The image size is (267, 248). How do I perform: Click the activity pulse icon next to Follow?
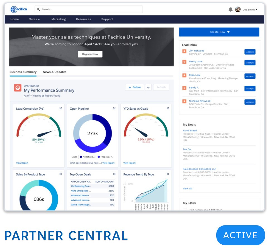click(148, 87)
